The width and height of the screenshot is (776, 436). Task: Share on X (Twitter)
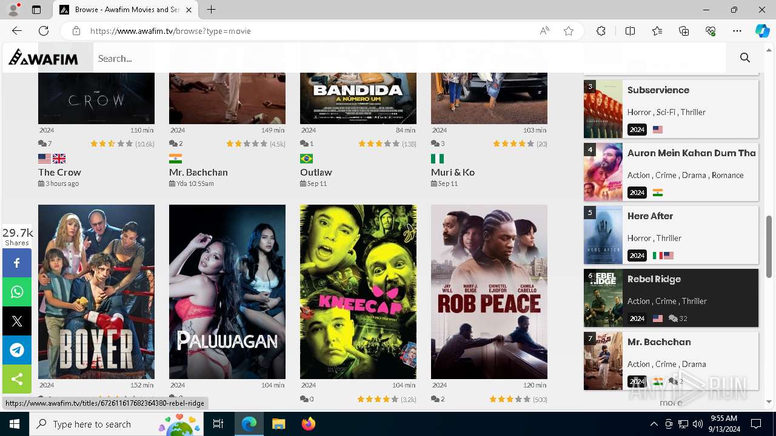17,321
